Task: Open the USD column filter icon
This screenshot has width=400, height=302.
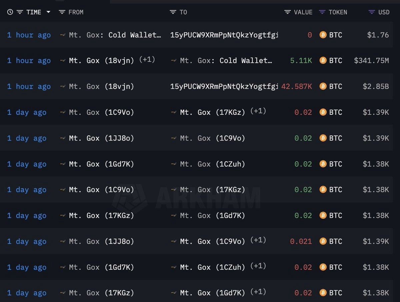Action: [x=372, y=12]
